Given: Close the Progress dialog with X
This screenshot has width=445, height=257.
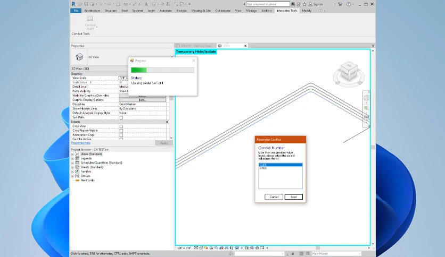Looking at the screenshot, I should coord(194,61).
